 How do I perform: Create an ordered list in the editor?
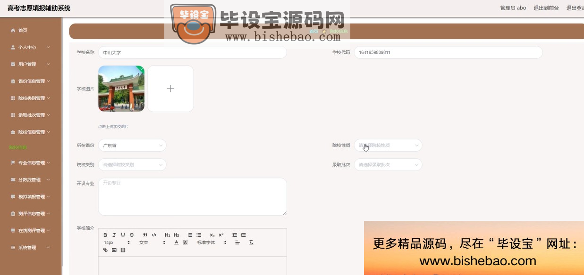coord(190,235)
